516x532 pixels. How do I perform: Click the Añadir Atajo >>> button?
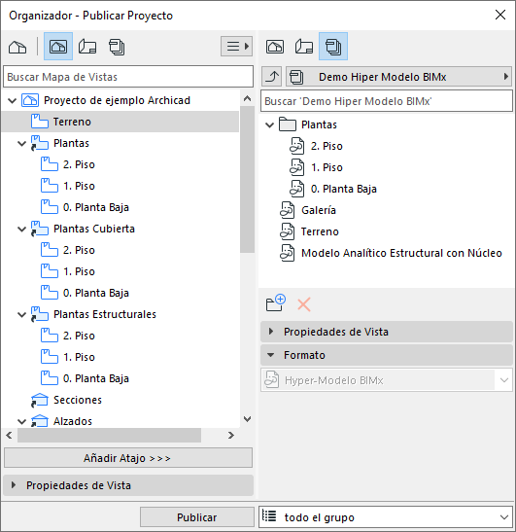pyautogui.click(x=128, y=458)
